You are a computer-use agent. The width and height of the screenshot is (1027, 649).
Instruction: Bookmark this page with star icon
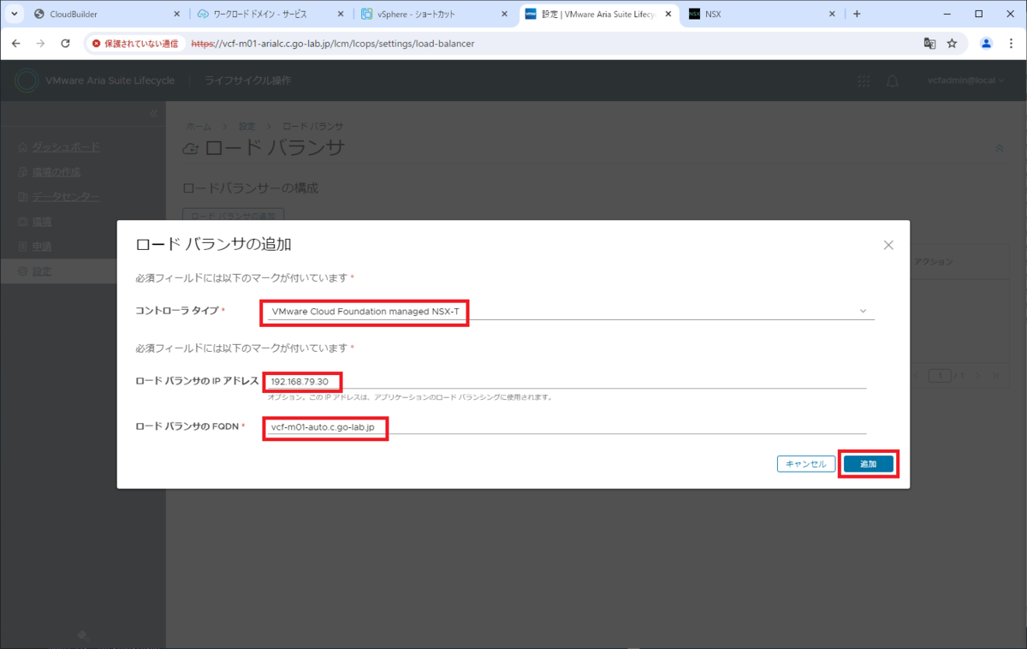click(952, 43)
